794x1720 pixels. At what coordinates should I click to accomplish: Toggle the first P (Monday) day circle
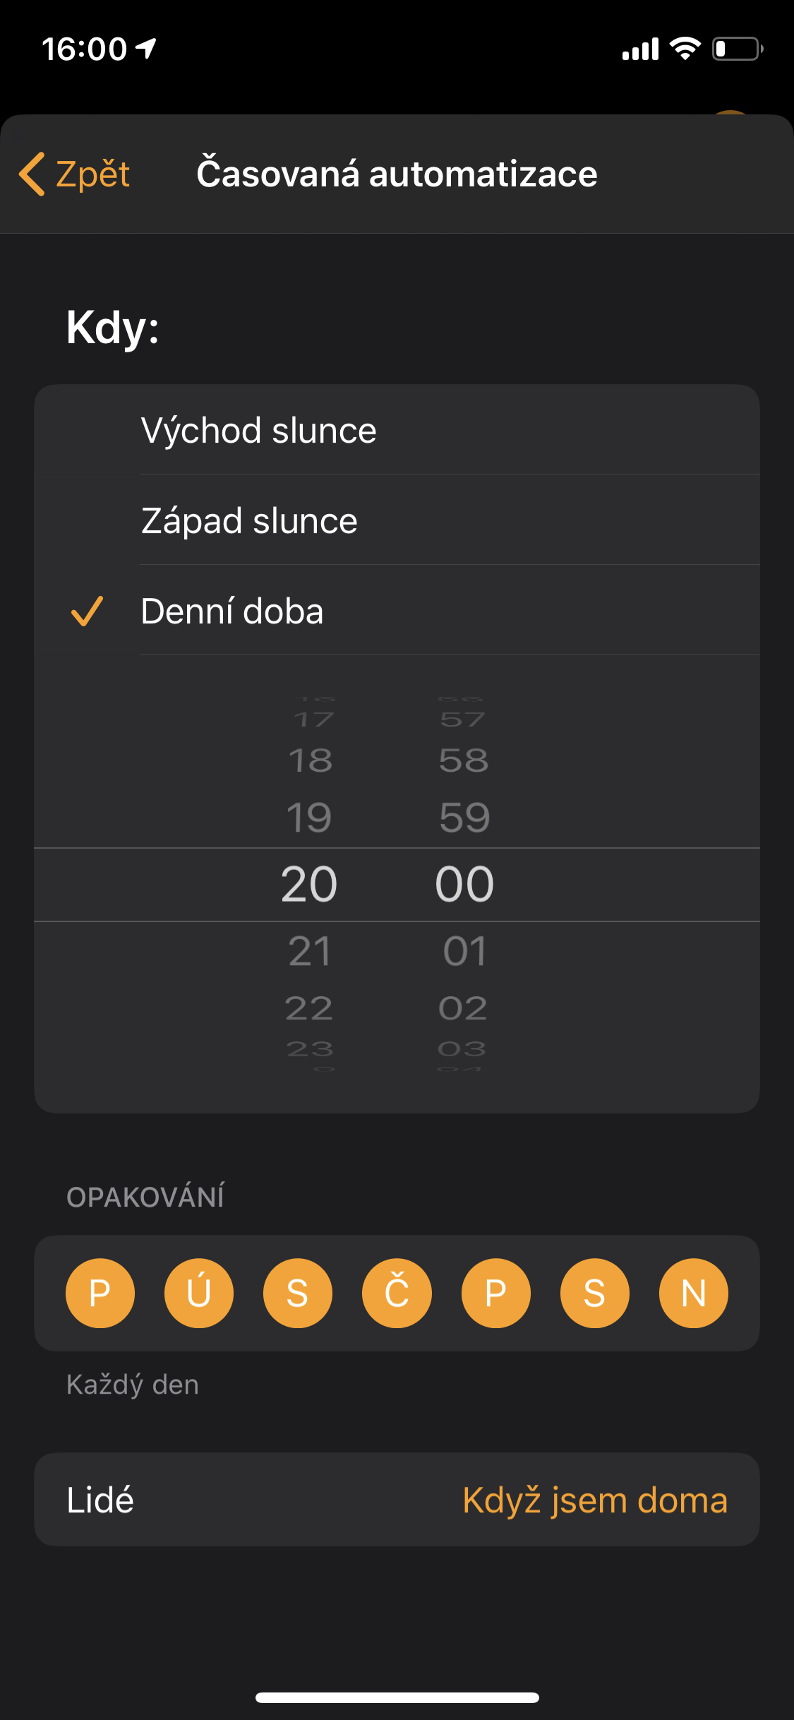[100, 1293]
